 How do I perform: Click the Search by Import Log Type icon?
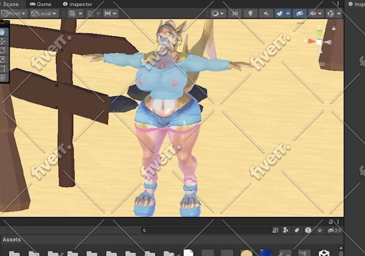tap(308, 230)
